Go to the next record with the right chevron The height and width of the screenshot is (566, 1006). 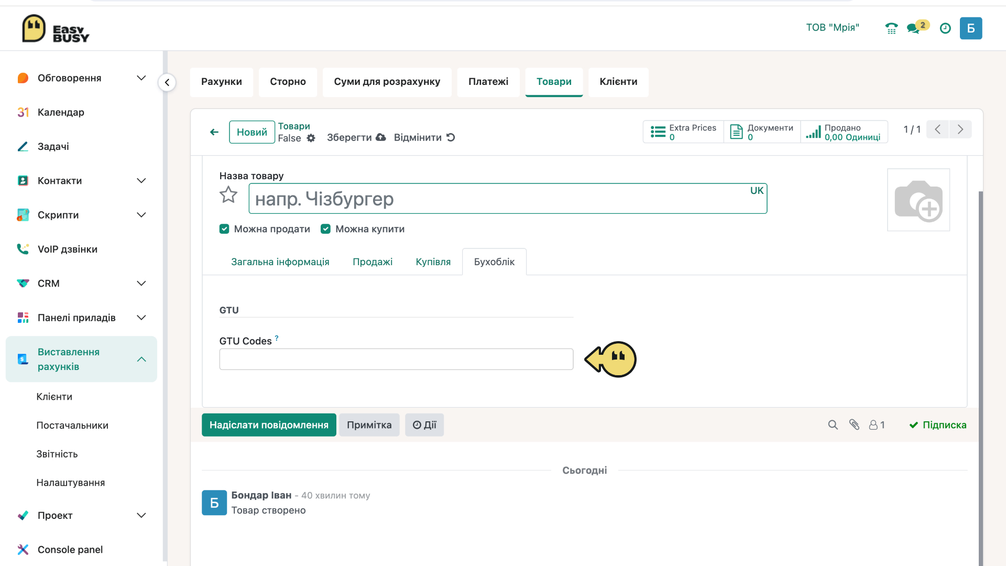[960, 129]
